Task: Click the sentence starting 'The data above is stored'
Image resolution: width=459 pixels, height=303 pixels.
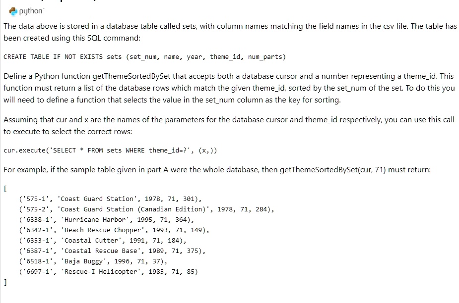Action: 230,32
